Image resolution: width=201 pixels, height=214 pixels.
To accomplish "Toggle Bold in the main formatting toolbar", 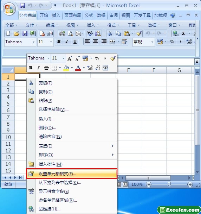I will click(59, 42).
